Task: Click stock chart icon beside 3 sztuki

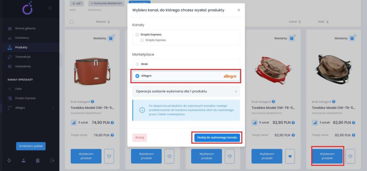Action: click(315, 123)
